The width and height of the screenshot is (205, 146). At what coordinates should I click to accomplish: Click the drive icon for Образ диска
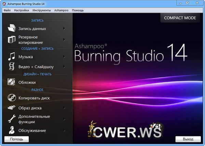pos(12,108)
